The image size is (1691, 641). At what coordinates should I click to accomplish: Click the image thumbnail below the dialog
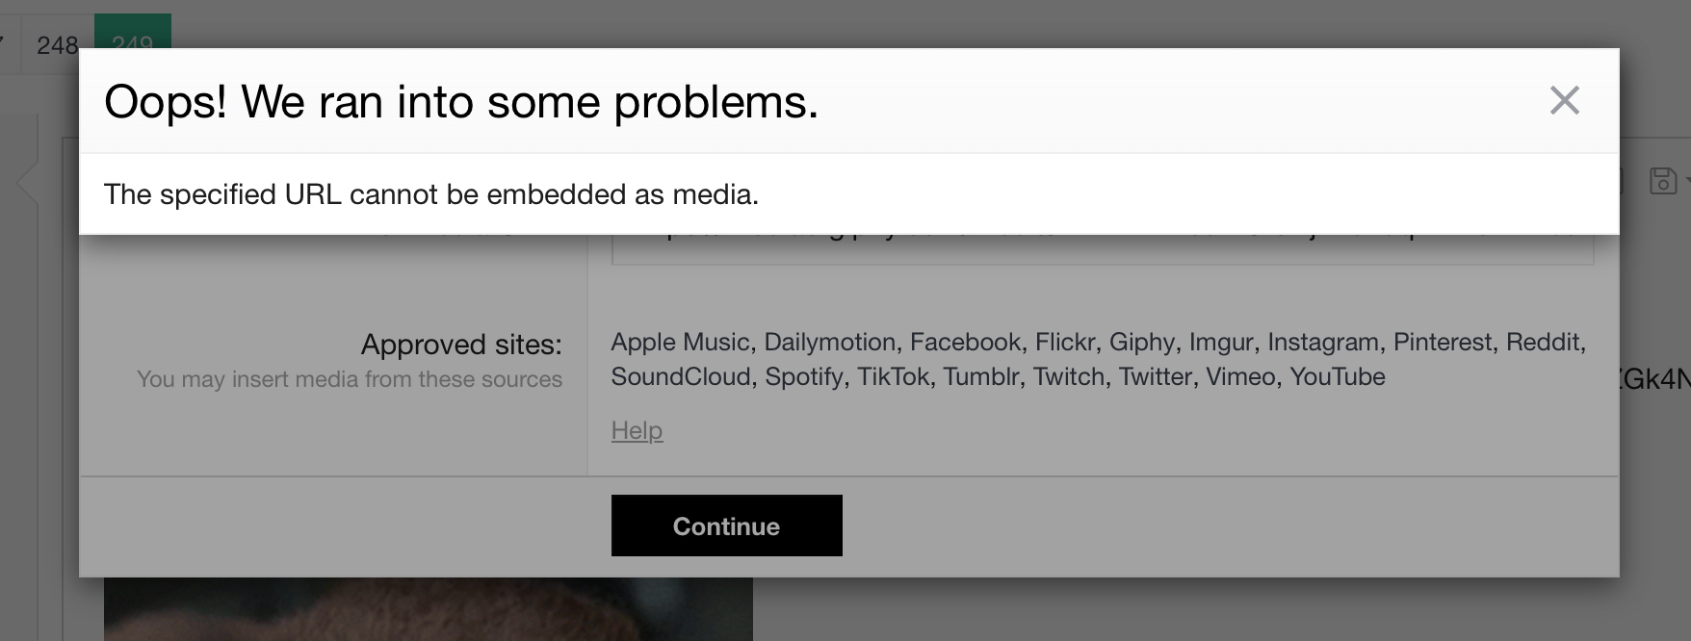pyautogui.click(x=428, y=609)
